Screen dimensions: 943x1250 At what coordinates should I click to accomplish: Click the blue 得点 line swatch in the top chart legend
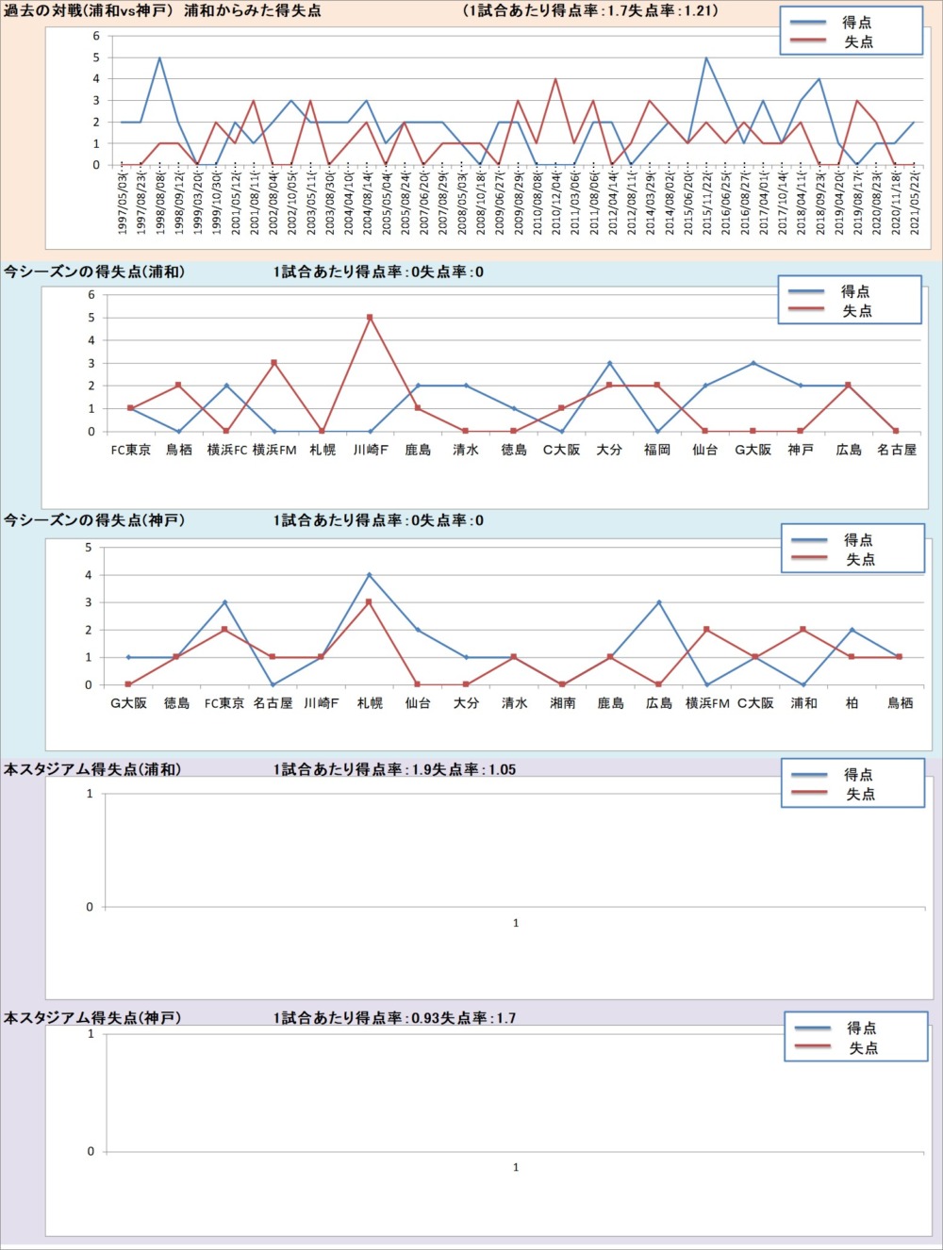point(807,22)
